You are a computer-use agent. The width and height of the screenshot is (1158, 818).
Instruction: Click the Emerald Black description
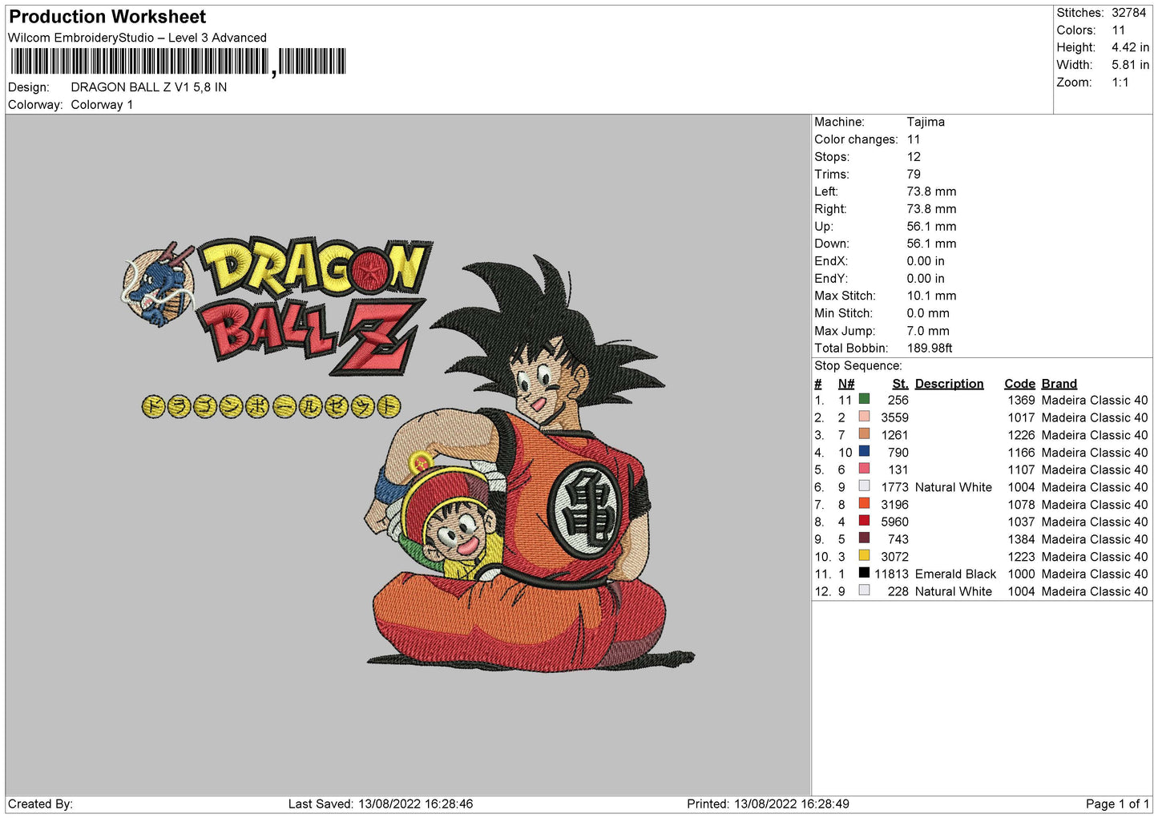pyautogui.click(x=955, y=574)
